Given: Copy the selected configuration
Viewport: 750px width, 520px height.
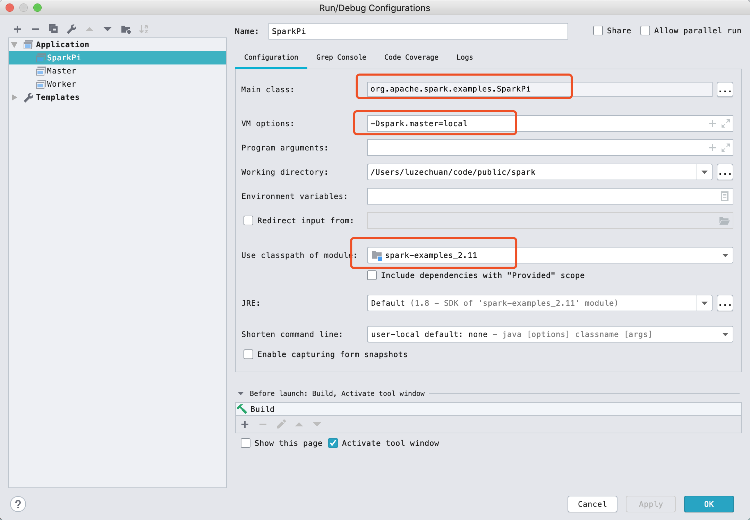Looking at the screenshot, I should (x=53, y=29).
